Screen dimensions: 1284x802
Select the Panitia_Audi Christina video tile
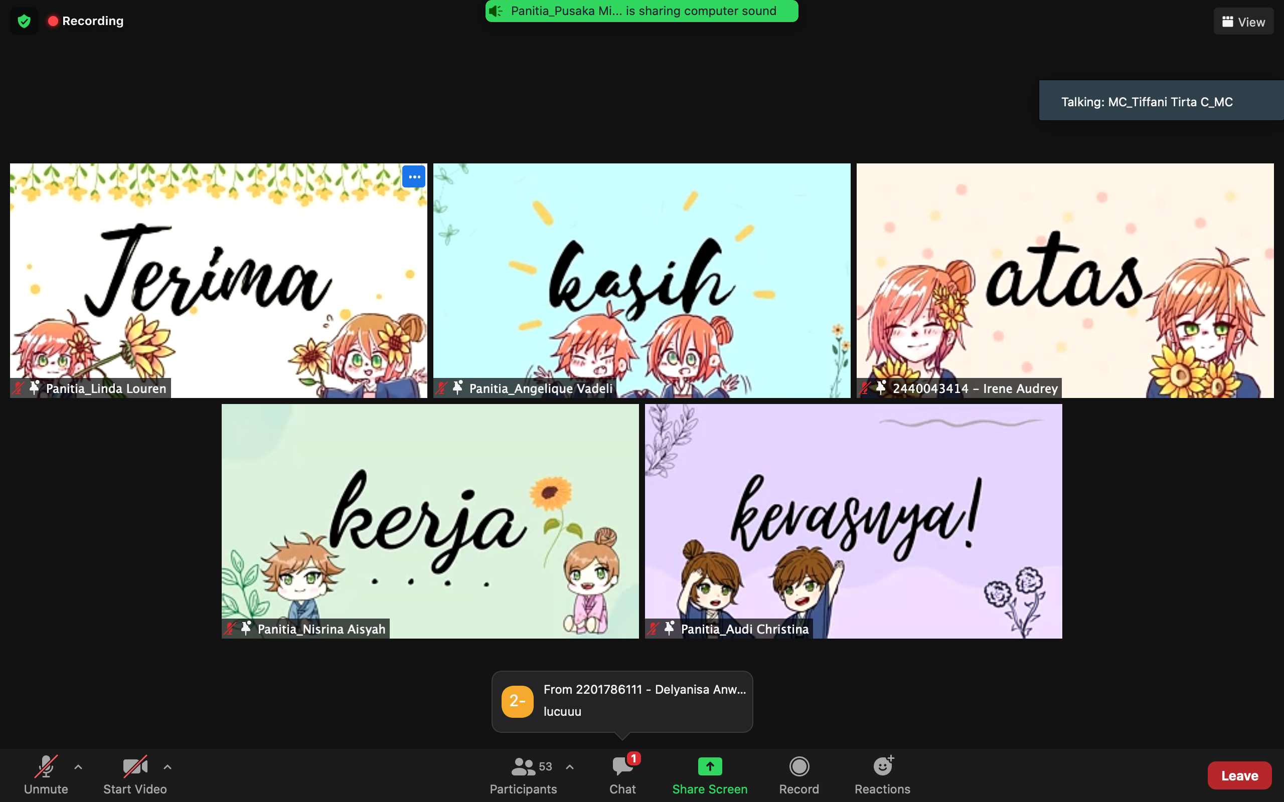click(x=853, y=520)
